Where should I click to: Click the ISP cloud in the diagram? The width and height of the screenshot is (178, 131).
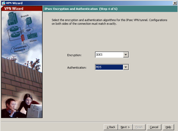pos(29,30)
